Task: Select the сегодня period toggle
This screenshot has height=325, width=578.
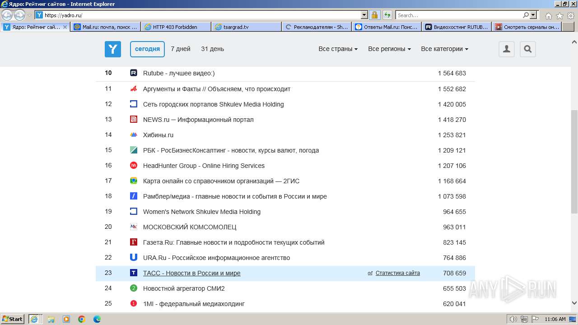Action: point(147,49)
